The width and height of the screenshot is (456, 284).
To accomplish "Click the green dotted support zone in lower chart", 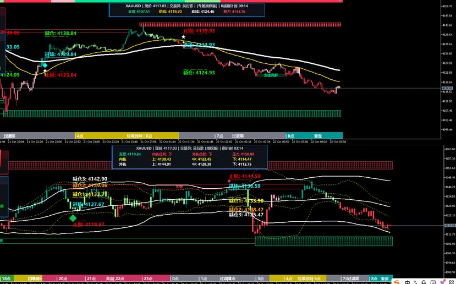I will [323, 241].
